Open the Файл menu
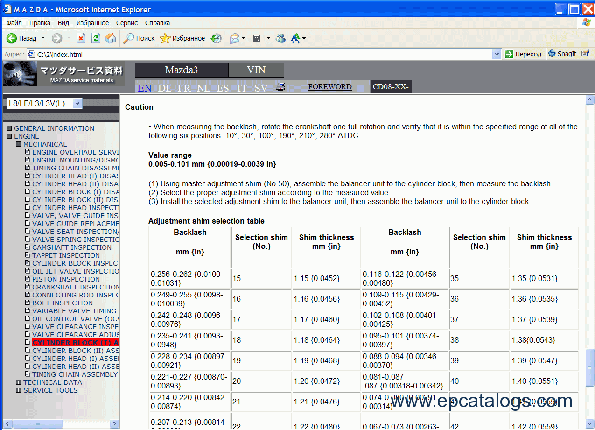 (x=14, y=23)
